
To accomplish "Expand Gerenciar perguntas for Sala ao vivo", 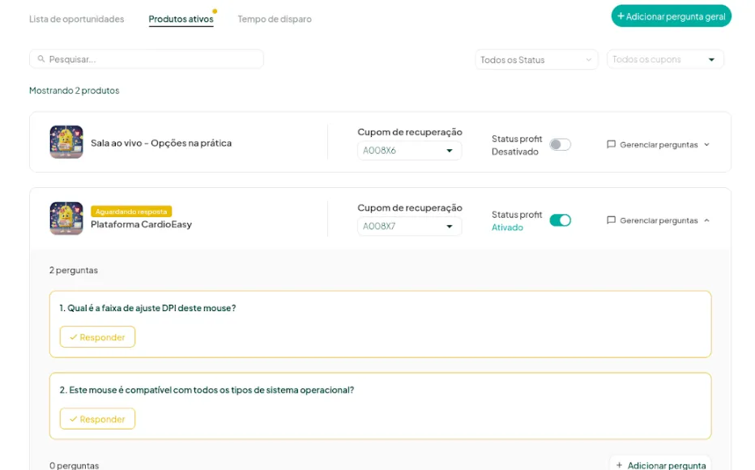I will 659,144.
